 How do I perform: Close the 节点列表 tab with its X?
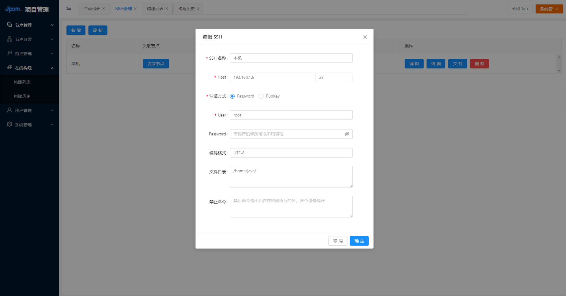point(104,9)
